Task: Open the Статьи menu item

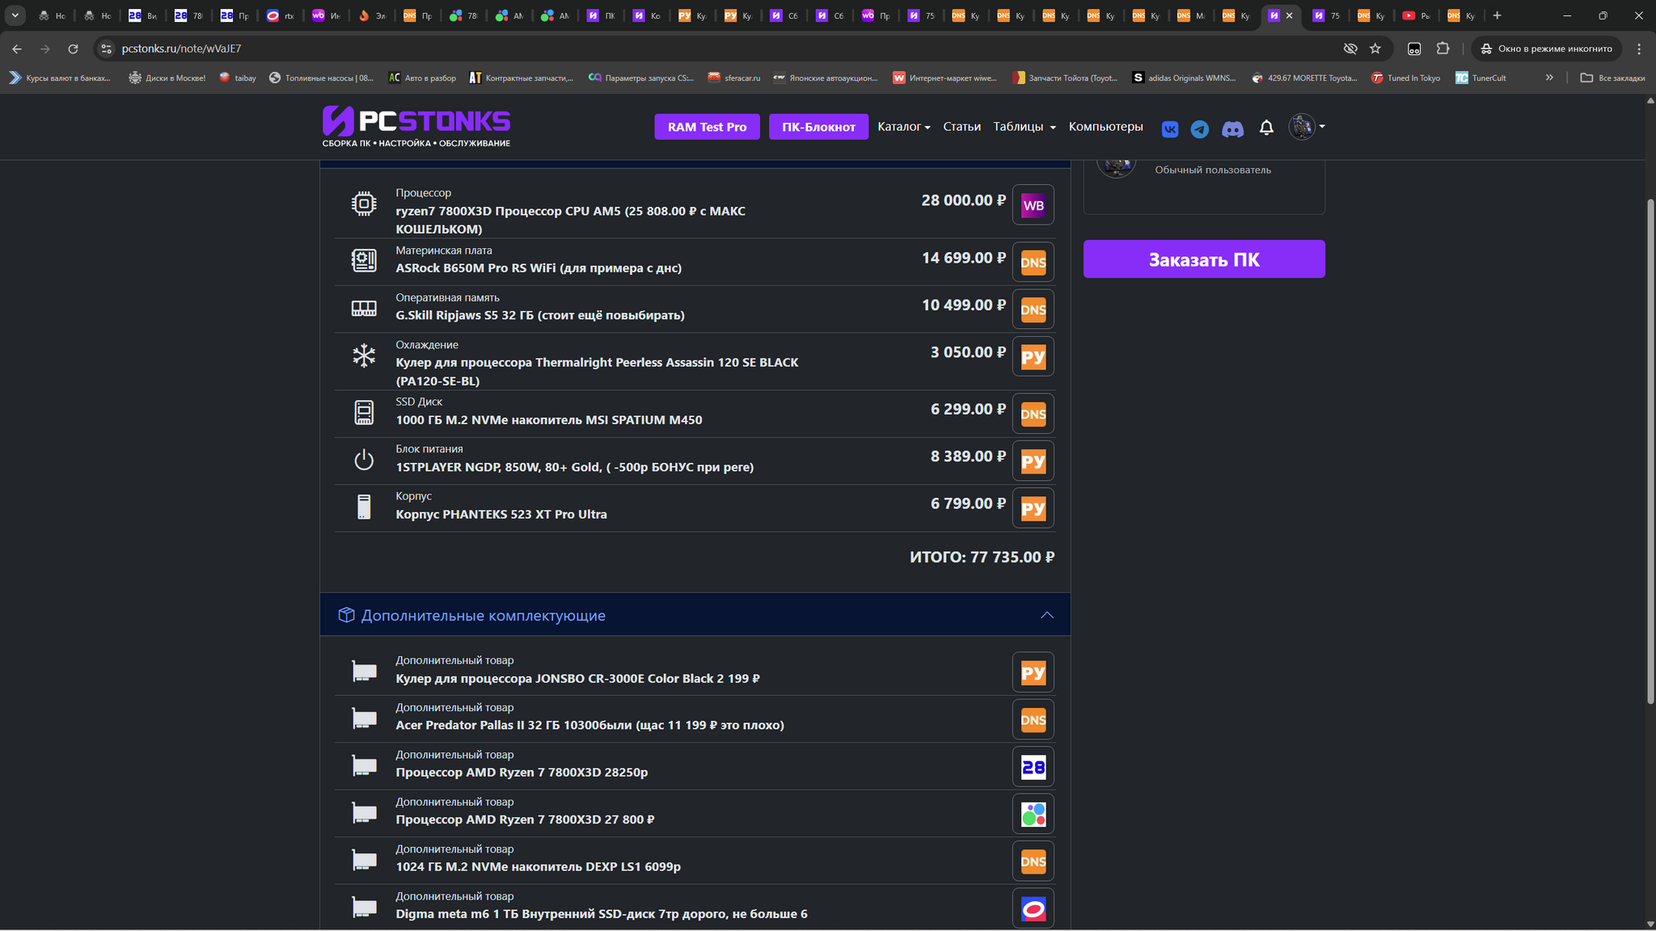Action: (x=961, y=127)
